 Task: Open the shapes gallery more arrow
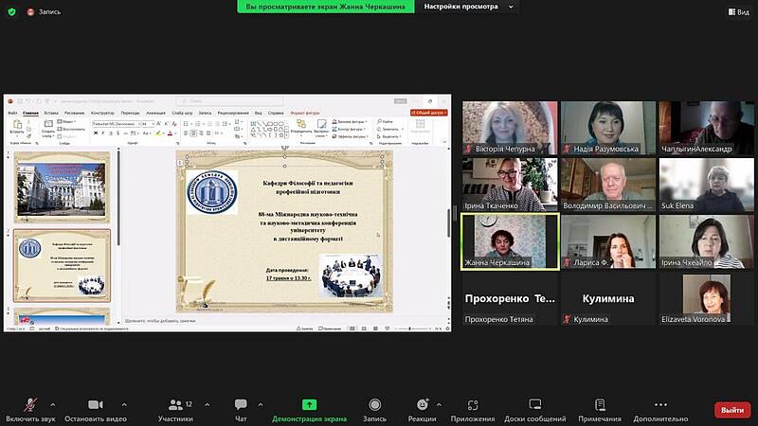287,135
